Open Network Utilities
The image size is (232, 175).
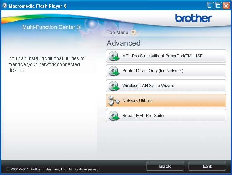pyautogui.click(x=166, y=101)
